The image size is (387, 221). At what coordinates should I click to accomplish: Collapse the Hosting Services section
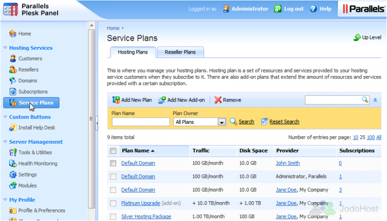click(x=5, y=47)
